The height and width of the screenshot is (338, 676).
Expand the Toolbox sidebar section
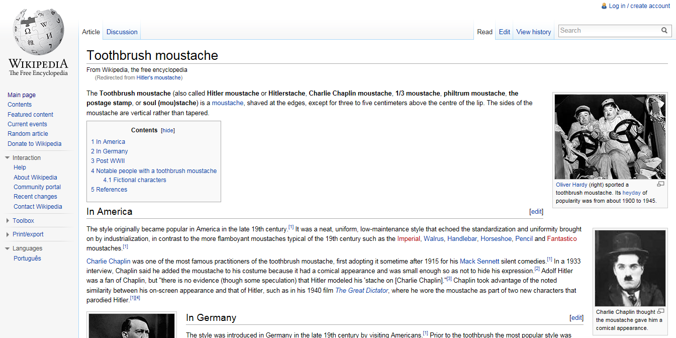pyautogui.click(x=8, y=221)
